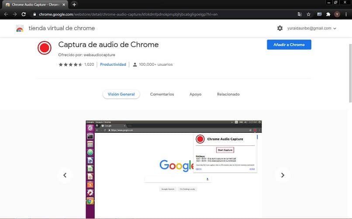Viewport: 352px width, 219px height.
Task: Click the browser forward arrow
Action: pos(15,14)
